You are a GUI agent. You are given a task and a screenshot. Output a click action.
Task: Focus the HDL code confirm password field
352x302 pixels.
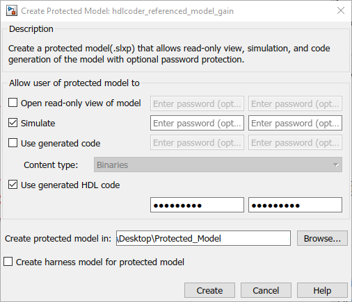(x=295, y=205)
